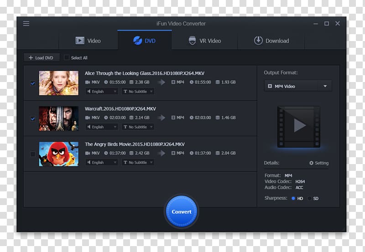Click the ACC audio codec value
365x252 pixels.
click(x=299, y=188)
